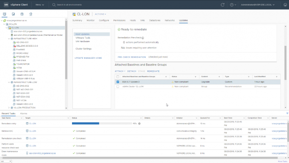Open the ATTACH baseline dropdown
Image resolution: width=289 pixels, height=163 pixels.
tap(120, 71)
